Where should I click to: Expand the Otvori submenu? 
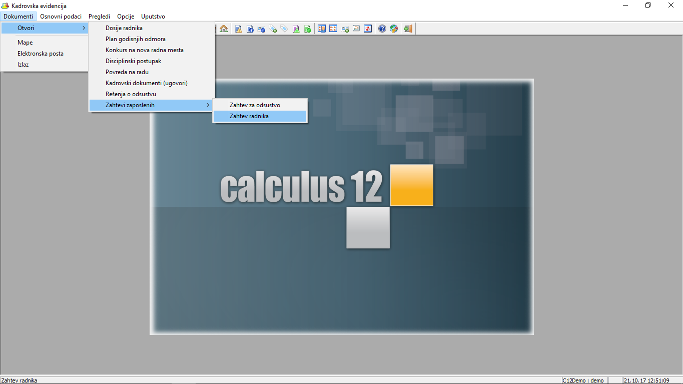coord(45,28)
